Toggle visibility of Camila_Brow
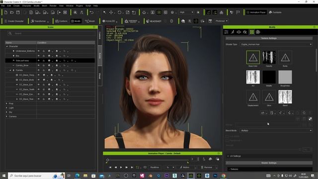Image resolution: width=318 pixels, height=179 pixels. click(x=39, y=65)
